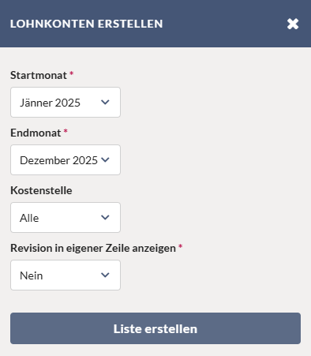Click the LOHNKONTEN ERSTELLEN title text
The height and width of the screenshot is (356, 311).
pos(87,24)
